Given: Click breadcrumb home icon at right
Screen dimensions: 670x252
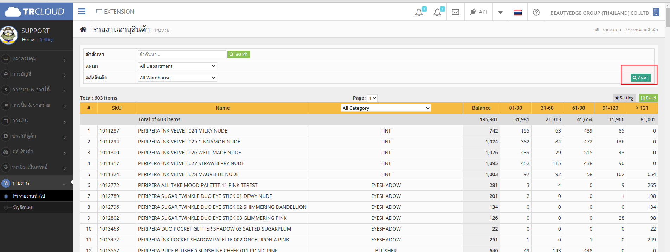Looking at the screenshot, I should 597,30.
